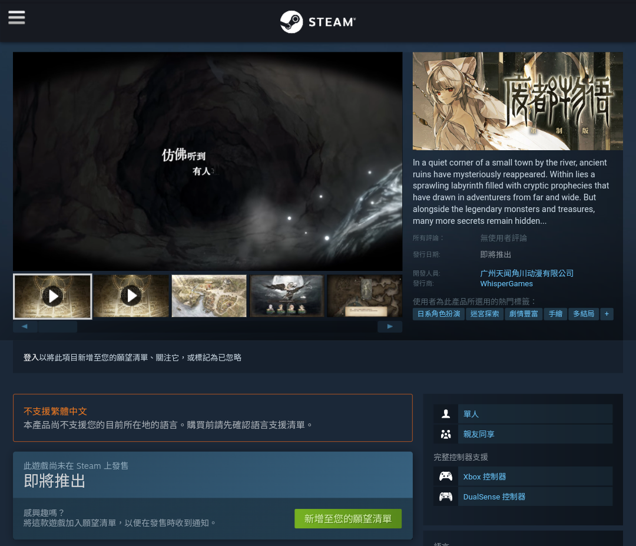This screenshot has width=636, height=546.
Task: Expand more tags with plus button
Action: point(607,314)
